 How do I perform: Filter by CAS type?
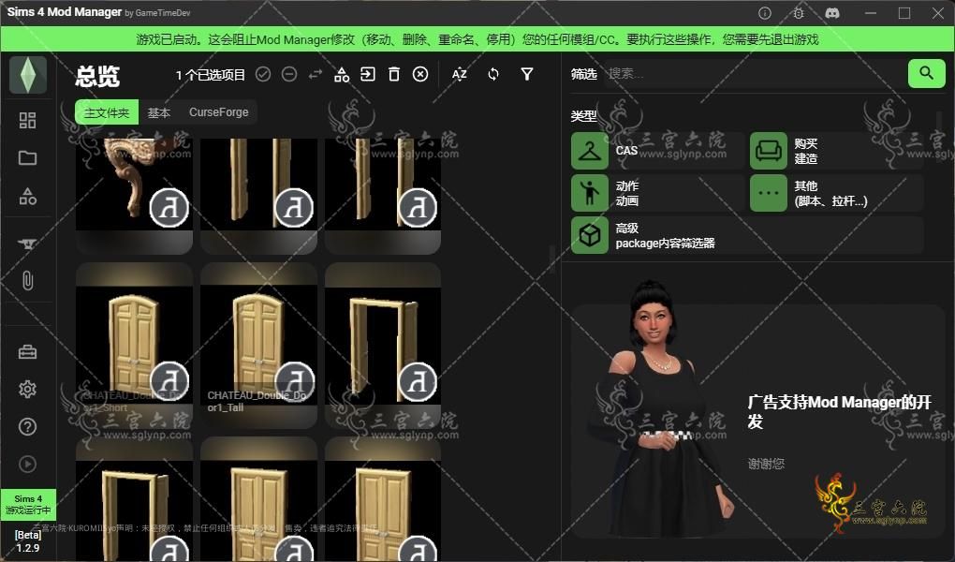658,151
